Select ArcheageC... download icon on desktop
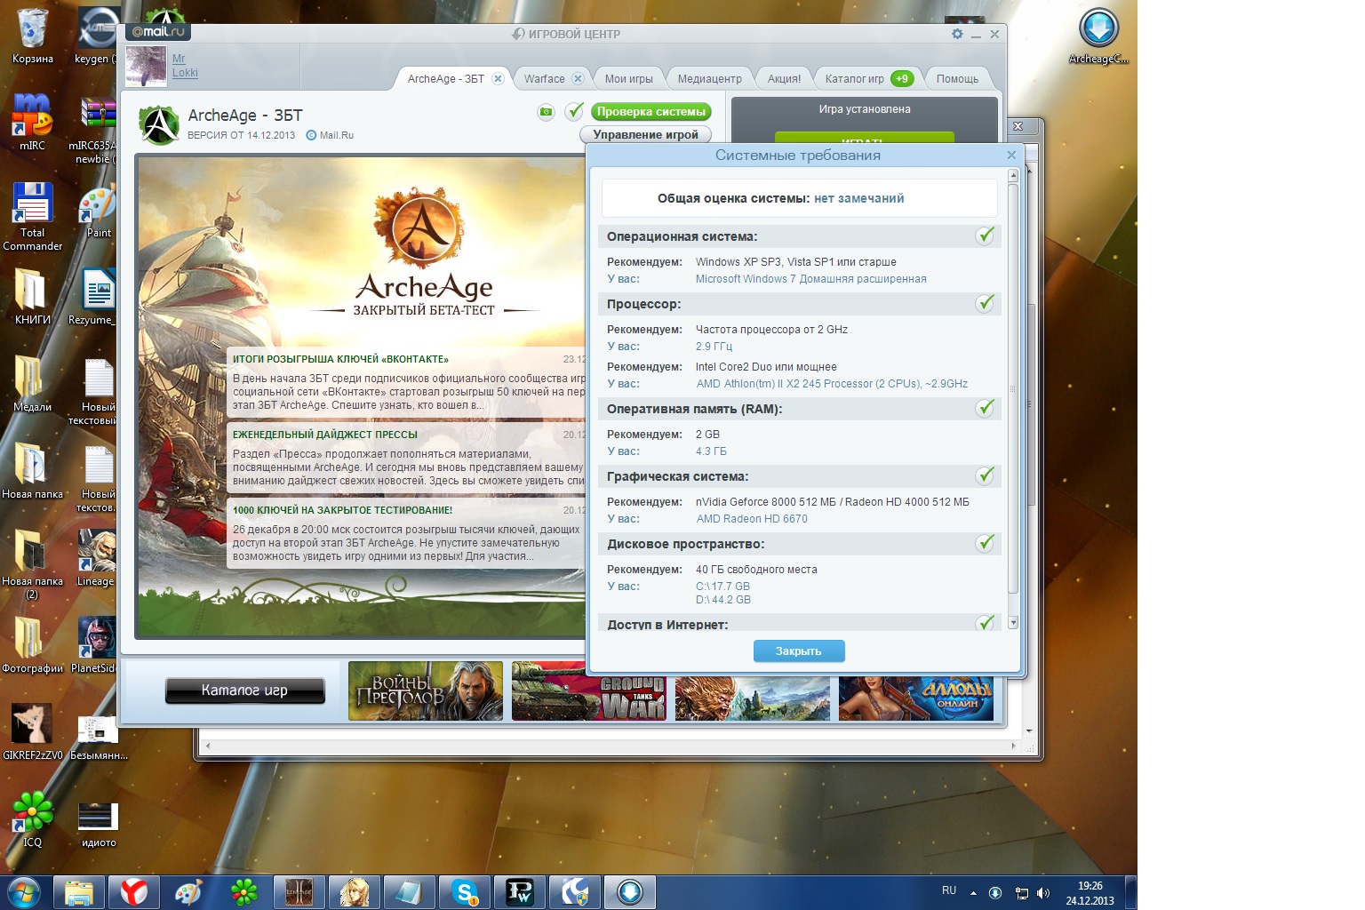Image resolution: width=1365 pixels, height=910 pixels. (x=1098, y=37)
